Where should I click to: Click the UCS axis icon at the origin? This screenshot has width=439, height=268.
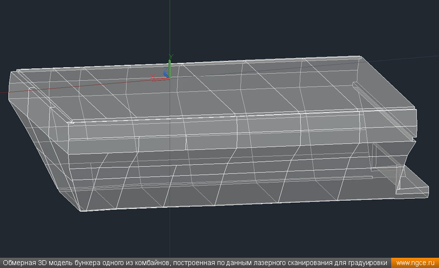pyautogui.click(x=162, y=68)
